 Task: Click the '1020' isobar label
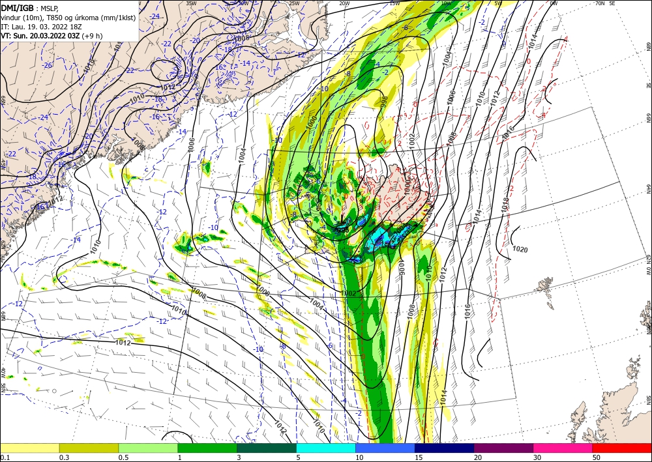point(520,250)
